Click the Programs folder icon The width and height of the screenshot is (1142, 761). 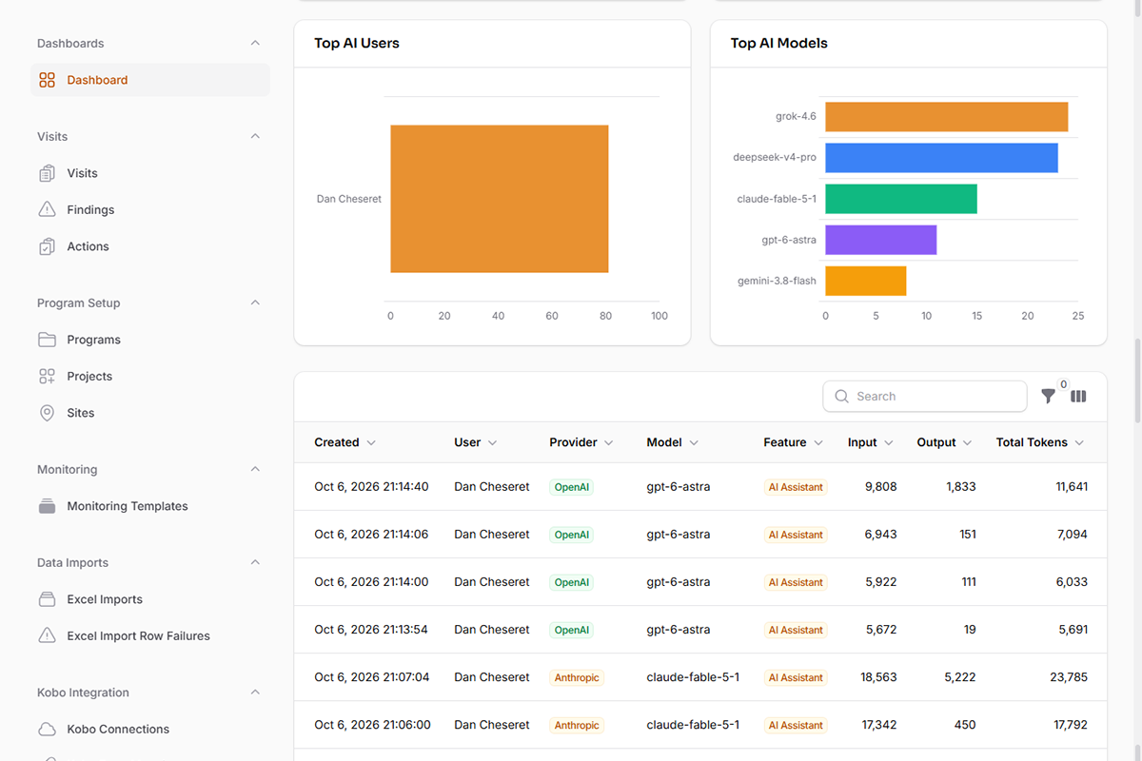pyautogui.click(x=47, y=340)
